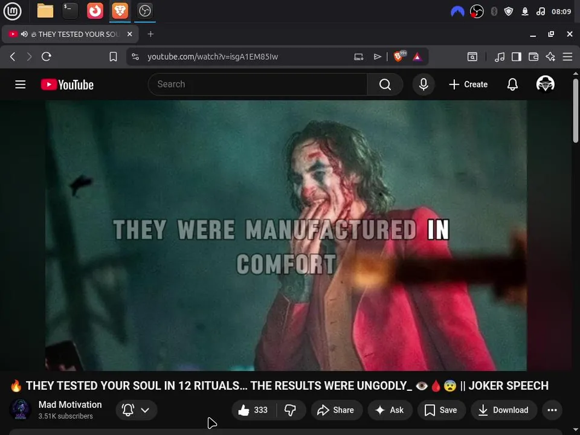Launch the Terminal from the panel

click(x=70, y=11)
